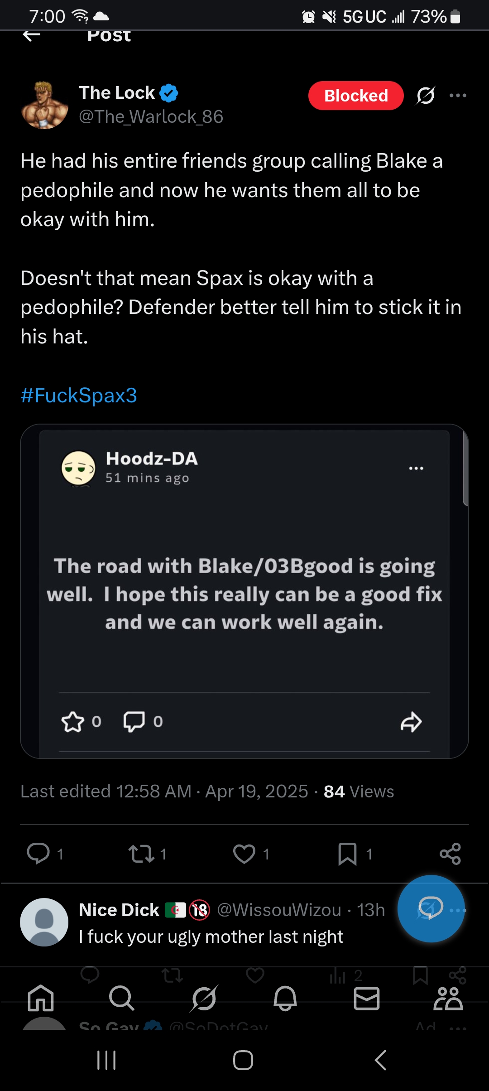This screenshot has height=1091, width=489.
Task: Share The Lock's post
Action: (450, 854)
